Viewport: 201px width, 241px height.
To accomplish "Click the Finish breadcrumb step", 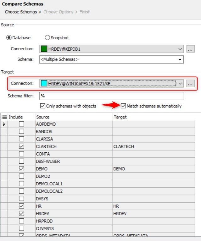I will pyautogui.click(x=85, y=12).
